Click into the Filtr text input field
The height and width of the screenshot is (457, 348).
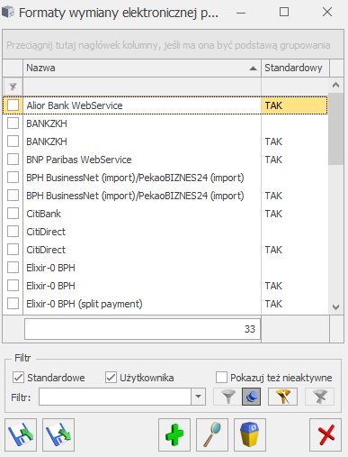coord(115,397)
